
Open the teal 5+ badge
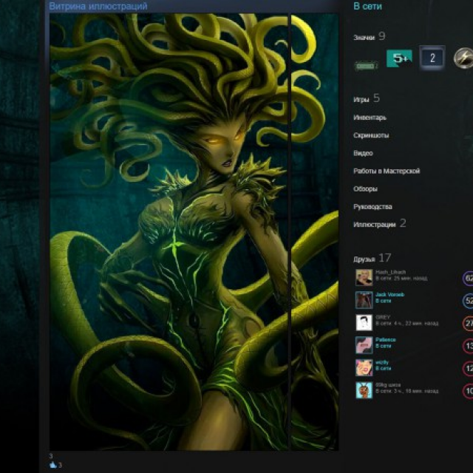399,58
